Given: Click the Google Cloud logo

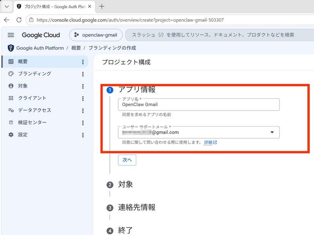Looking at the screenshot, I should 41,35.
